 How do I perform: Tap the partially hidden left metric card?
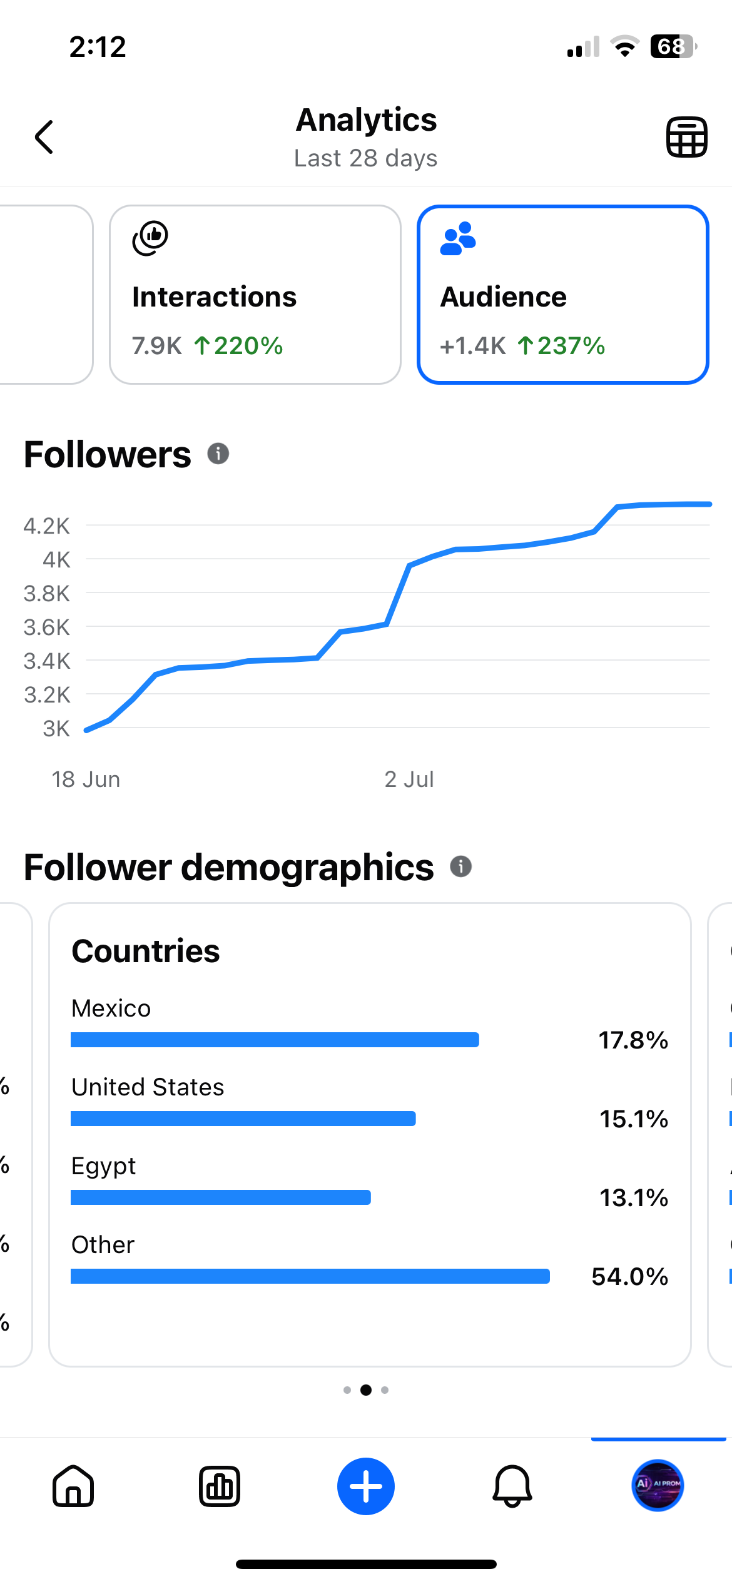(x=46, y=295)
